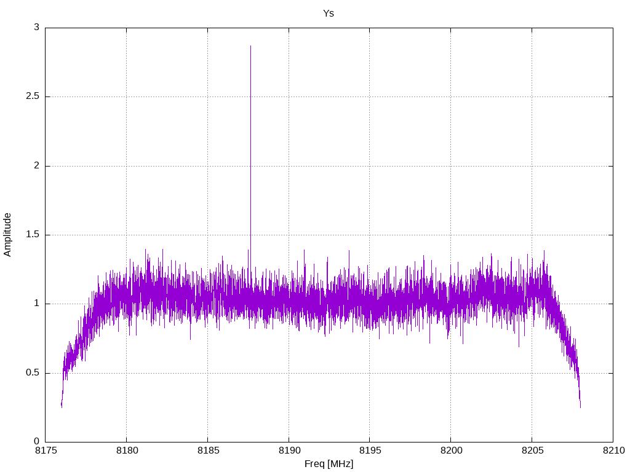Click the Freq [MHz] axis label

point(329,464)
